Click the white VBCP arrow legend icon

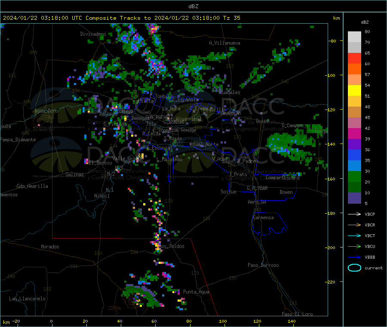pos(354,214)
